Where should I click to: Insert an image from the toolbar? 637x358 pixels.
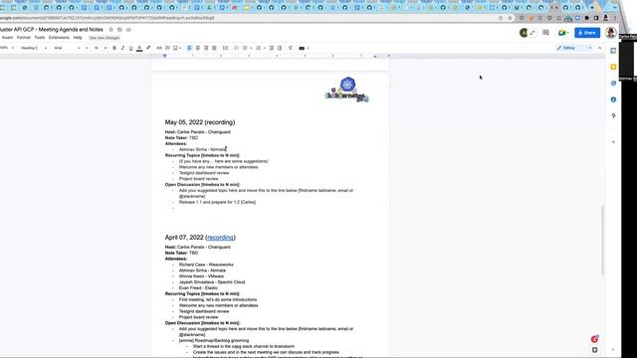(x=176, y=48)
